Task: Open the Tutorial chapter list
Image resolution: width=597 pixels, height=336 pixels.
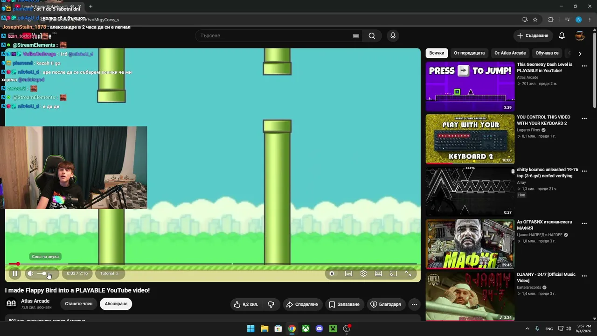Action: 110,273
